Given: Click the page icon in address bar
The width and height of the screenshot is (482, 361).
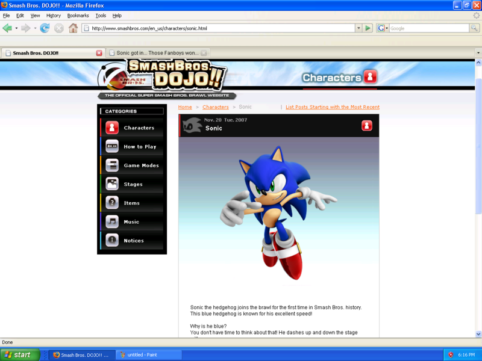Looking at the screenshot, I should point(86,28).
